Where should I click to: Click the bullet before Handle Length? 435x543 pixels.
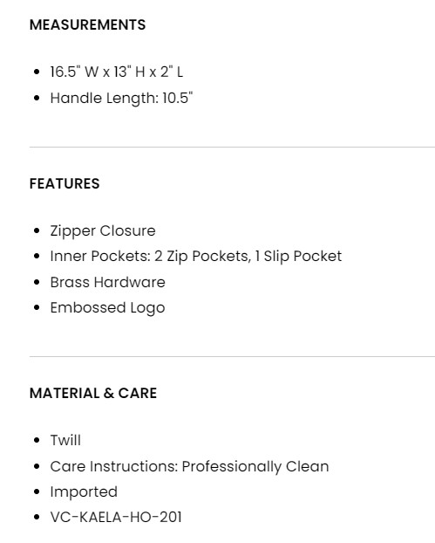[37, 98]
